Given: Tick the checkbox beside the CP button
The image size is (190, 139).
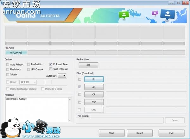Looking at the screenshot, I should click(80, 94).
